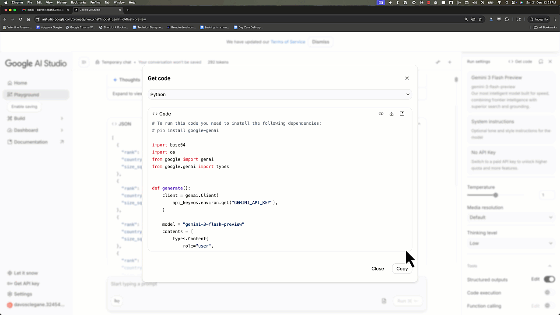Toggle the Structured outputs switch
The height and width of the screenshot is (315, 560).
coord(549,279)
